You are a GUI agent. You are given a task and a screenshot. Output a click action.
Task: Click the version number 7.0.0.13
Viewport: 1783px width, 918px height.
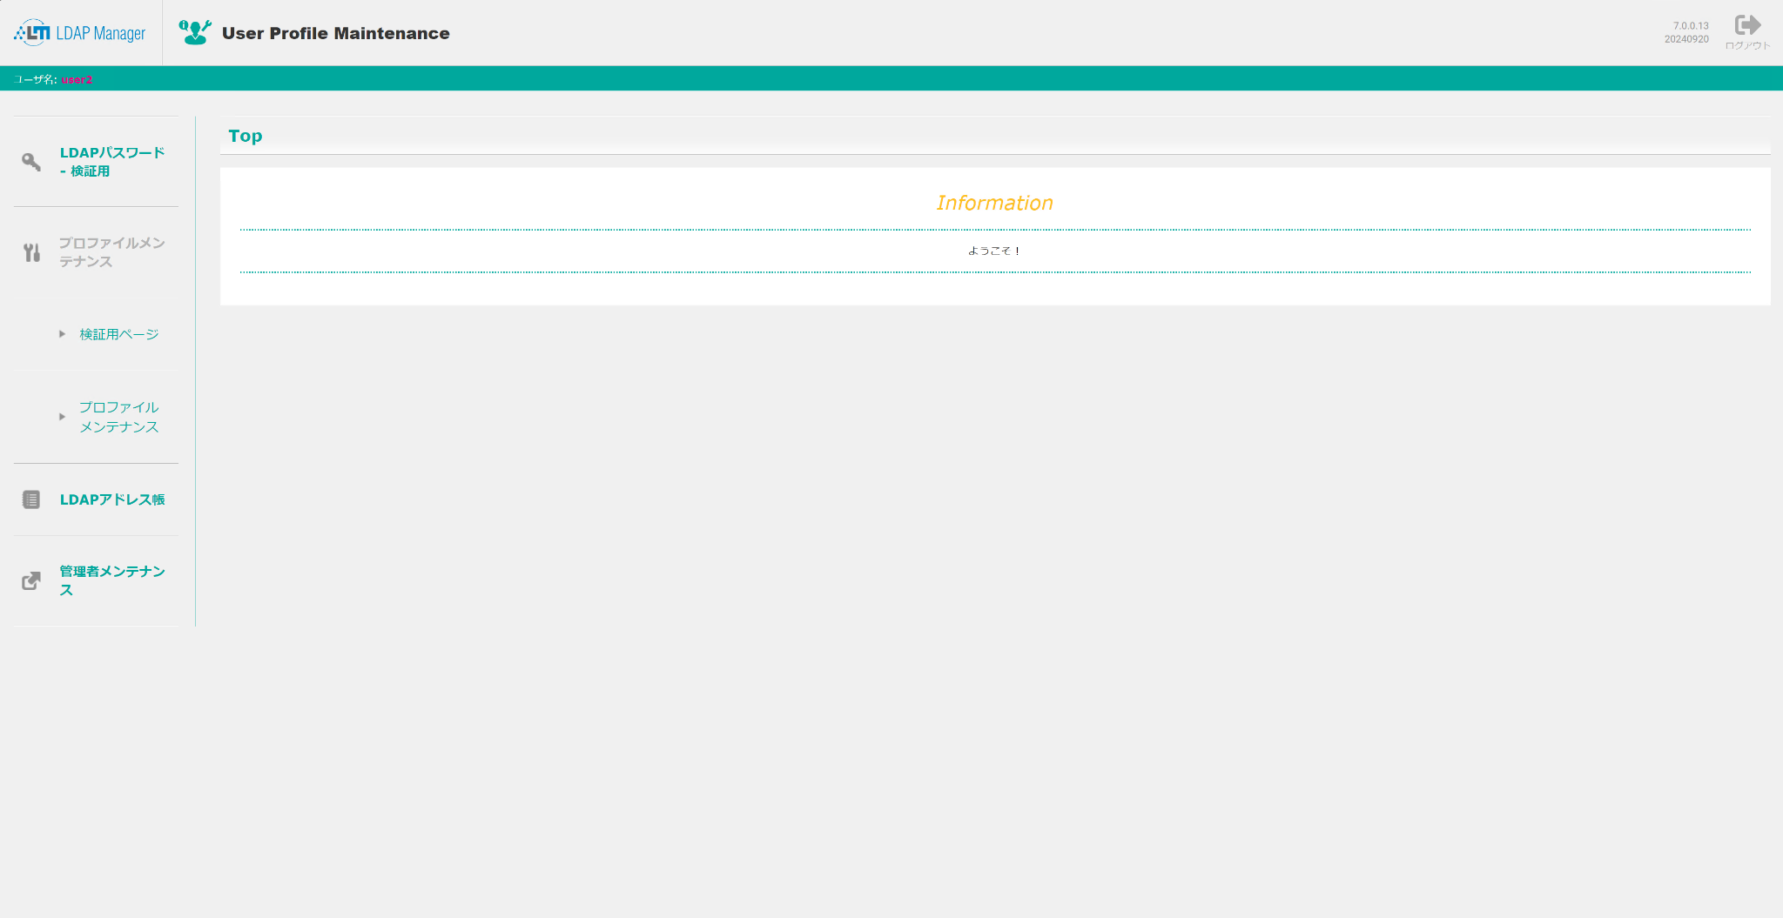coord(1691,26)
